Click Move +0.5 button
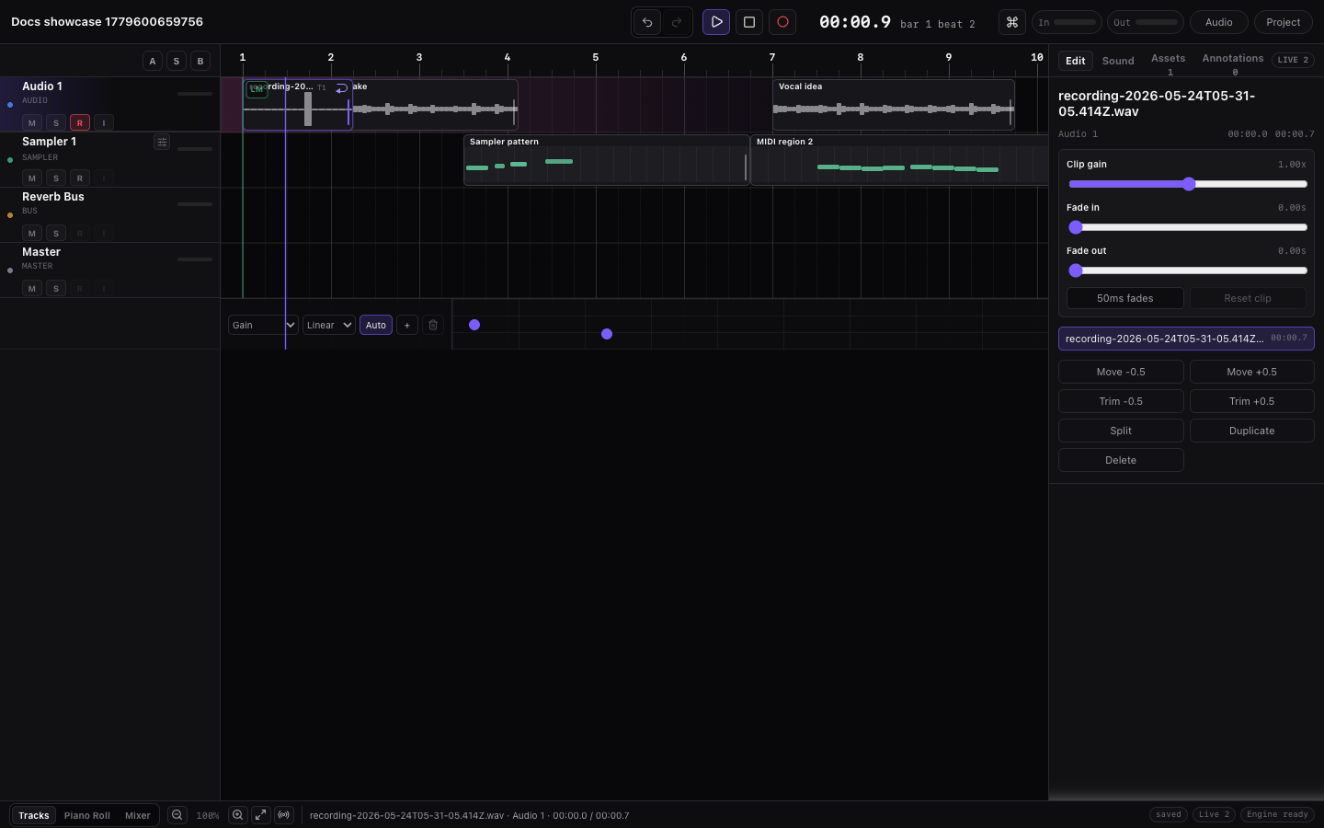1324x828 pixels. coord(1252,372)
